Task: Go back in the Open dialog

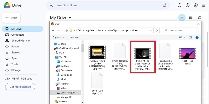Action: tap(53, 30)
